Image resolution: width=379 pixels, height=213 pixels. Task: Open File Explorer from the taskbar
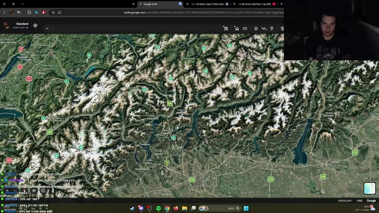coord(184,208)
